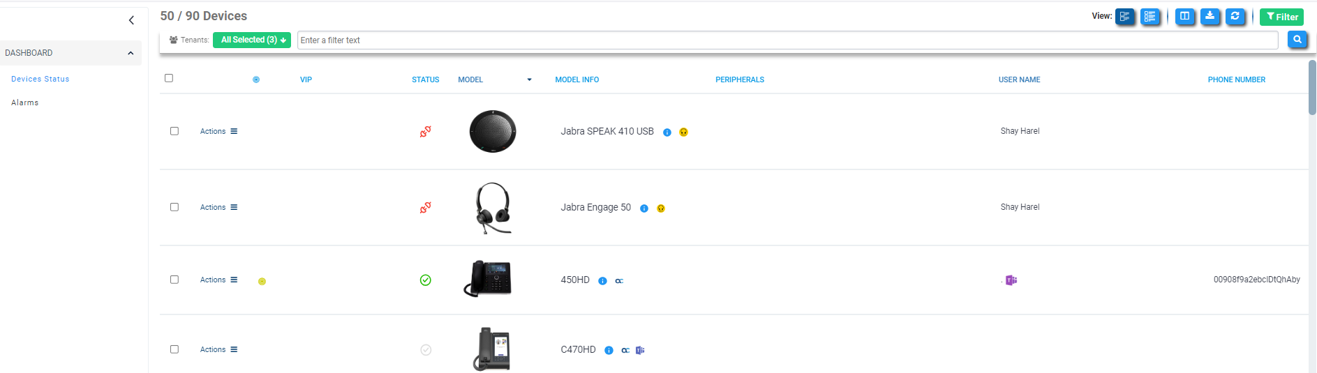Click phone number 00908f9a2ebcIDtQhAby
Image resolution: width=1317 pixels, height=373 pixels.
click(1256, 280)
